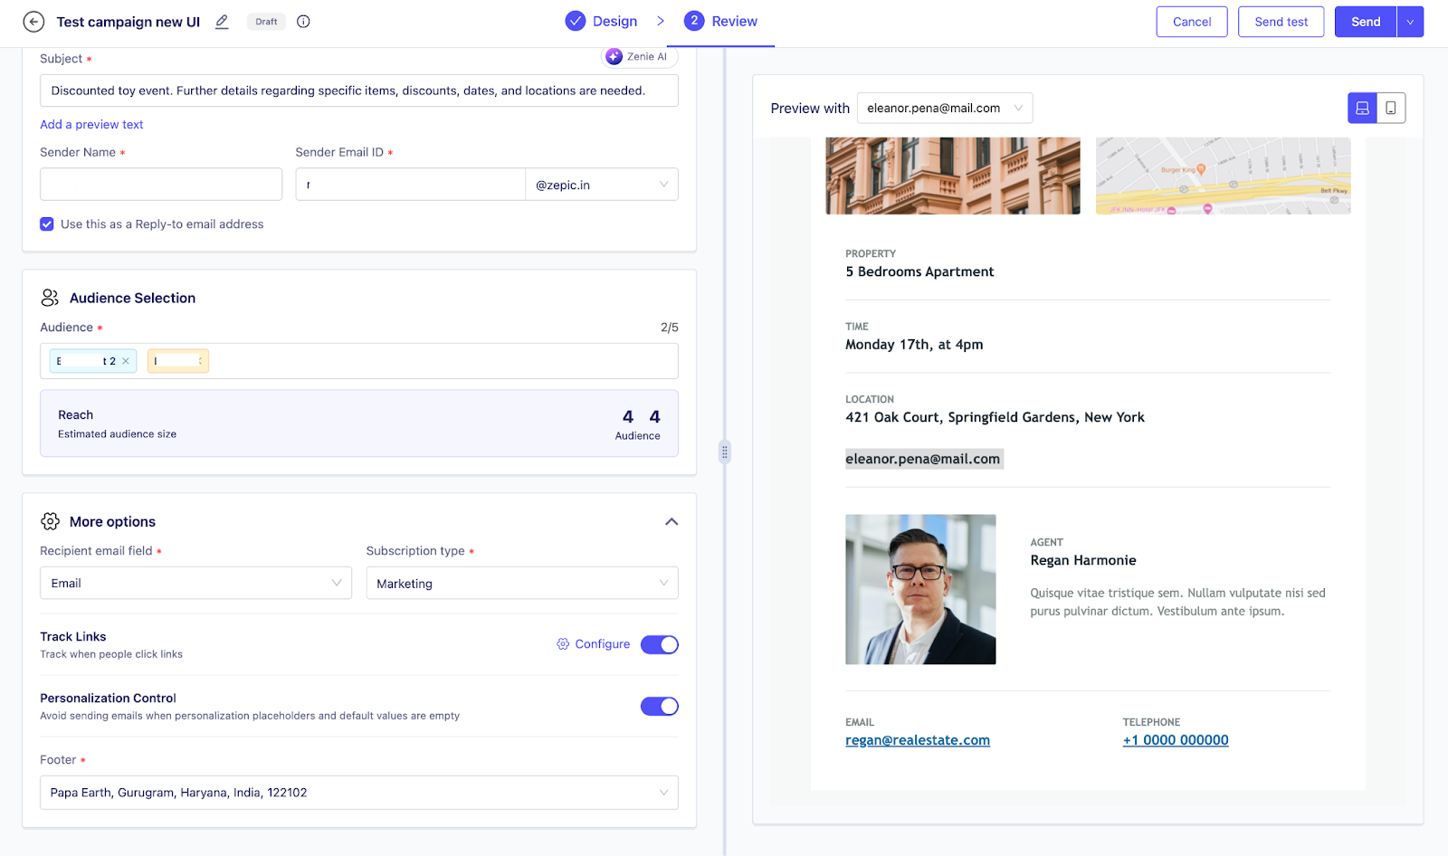Select the Review step tab

pyautogui.click(x=721, y=22)
